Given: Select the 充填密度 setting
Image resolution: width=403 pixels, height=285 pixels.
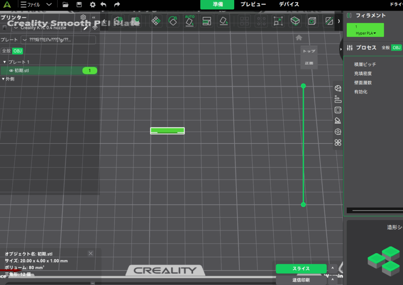Looking at the screenshot, I should pyautogui.click(x=363, y=74).
